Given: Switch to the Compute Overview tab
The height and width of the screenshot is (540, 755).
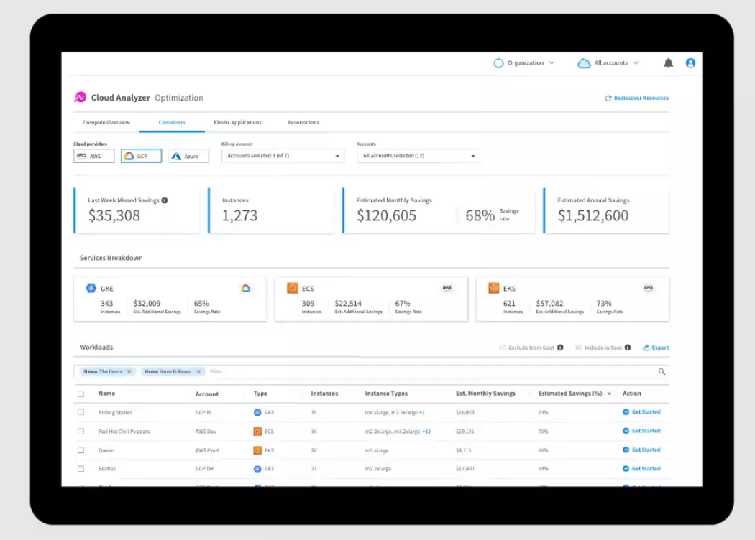Looking at the screenshot, I should point(106,122).
